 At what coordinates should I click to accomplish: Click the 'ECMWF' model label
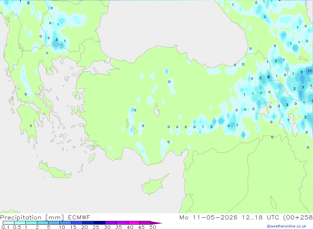coord(79,217)
